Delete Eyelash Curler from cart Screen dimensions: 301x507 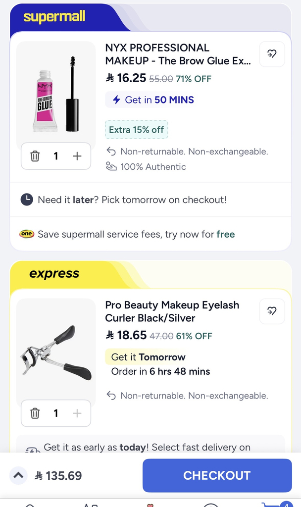coord(35,413)
